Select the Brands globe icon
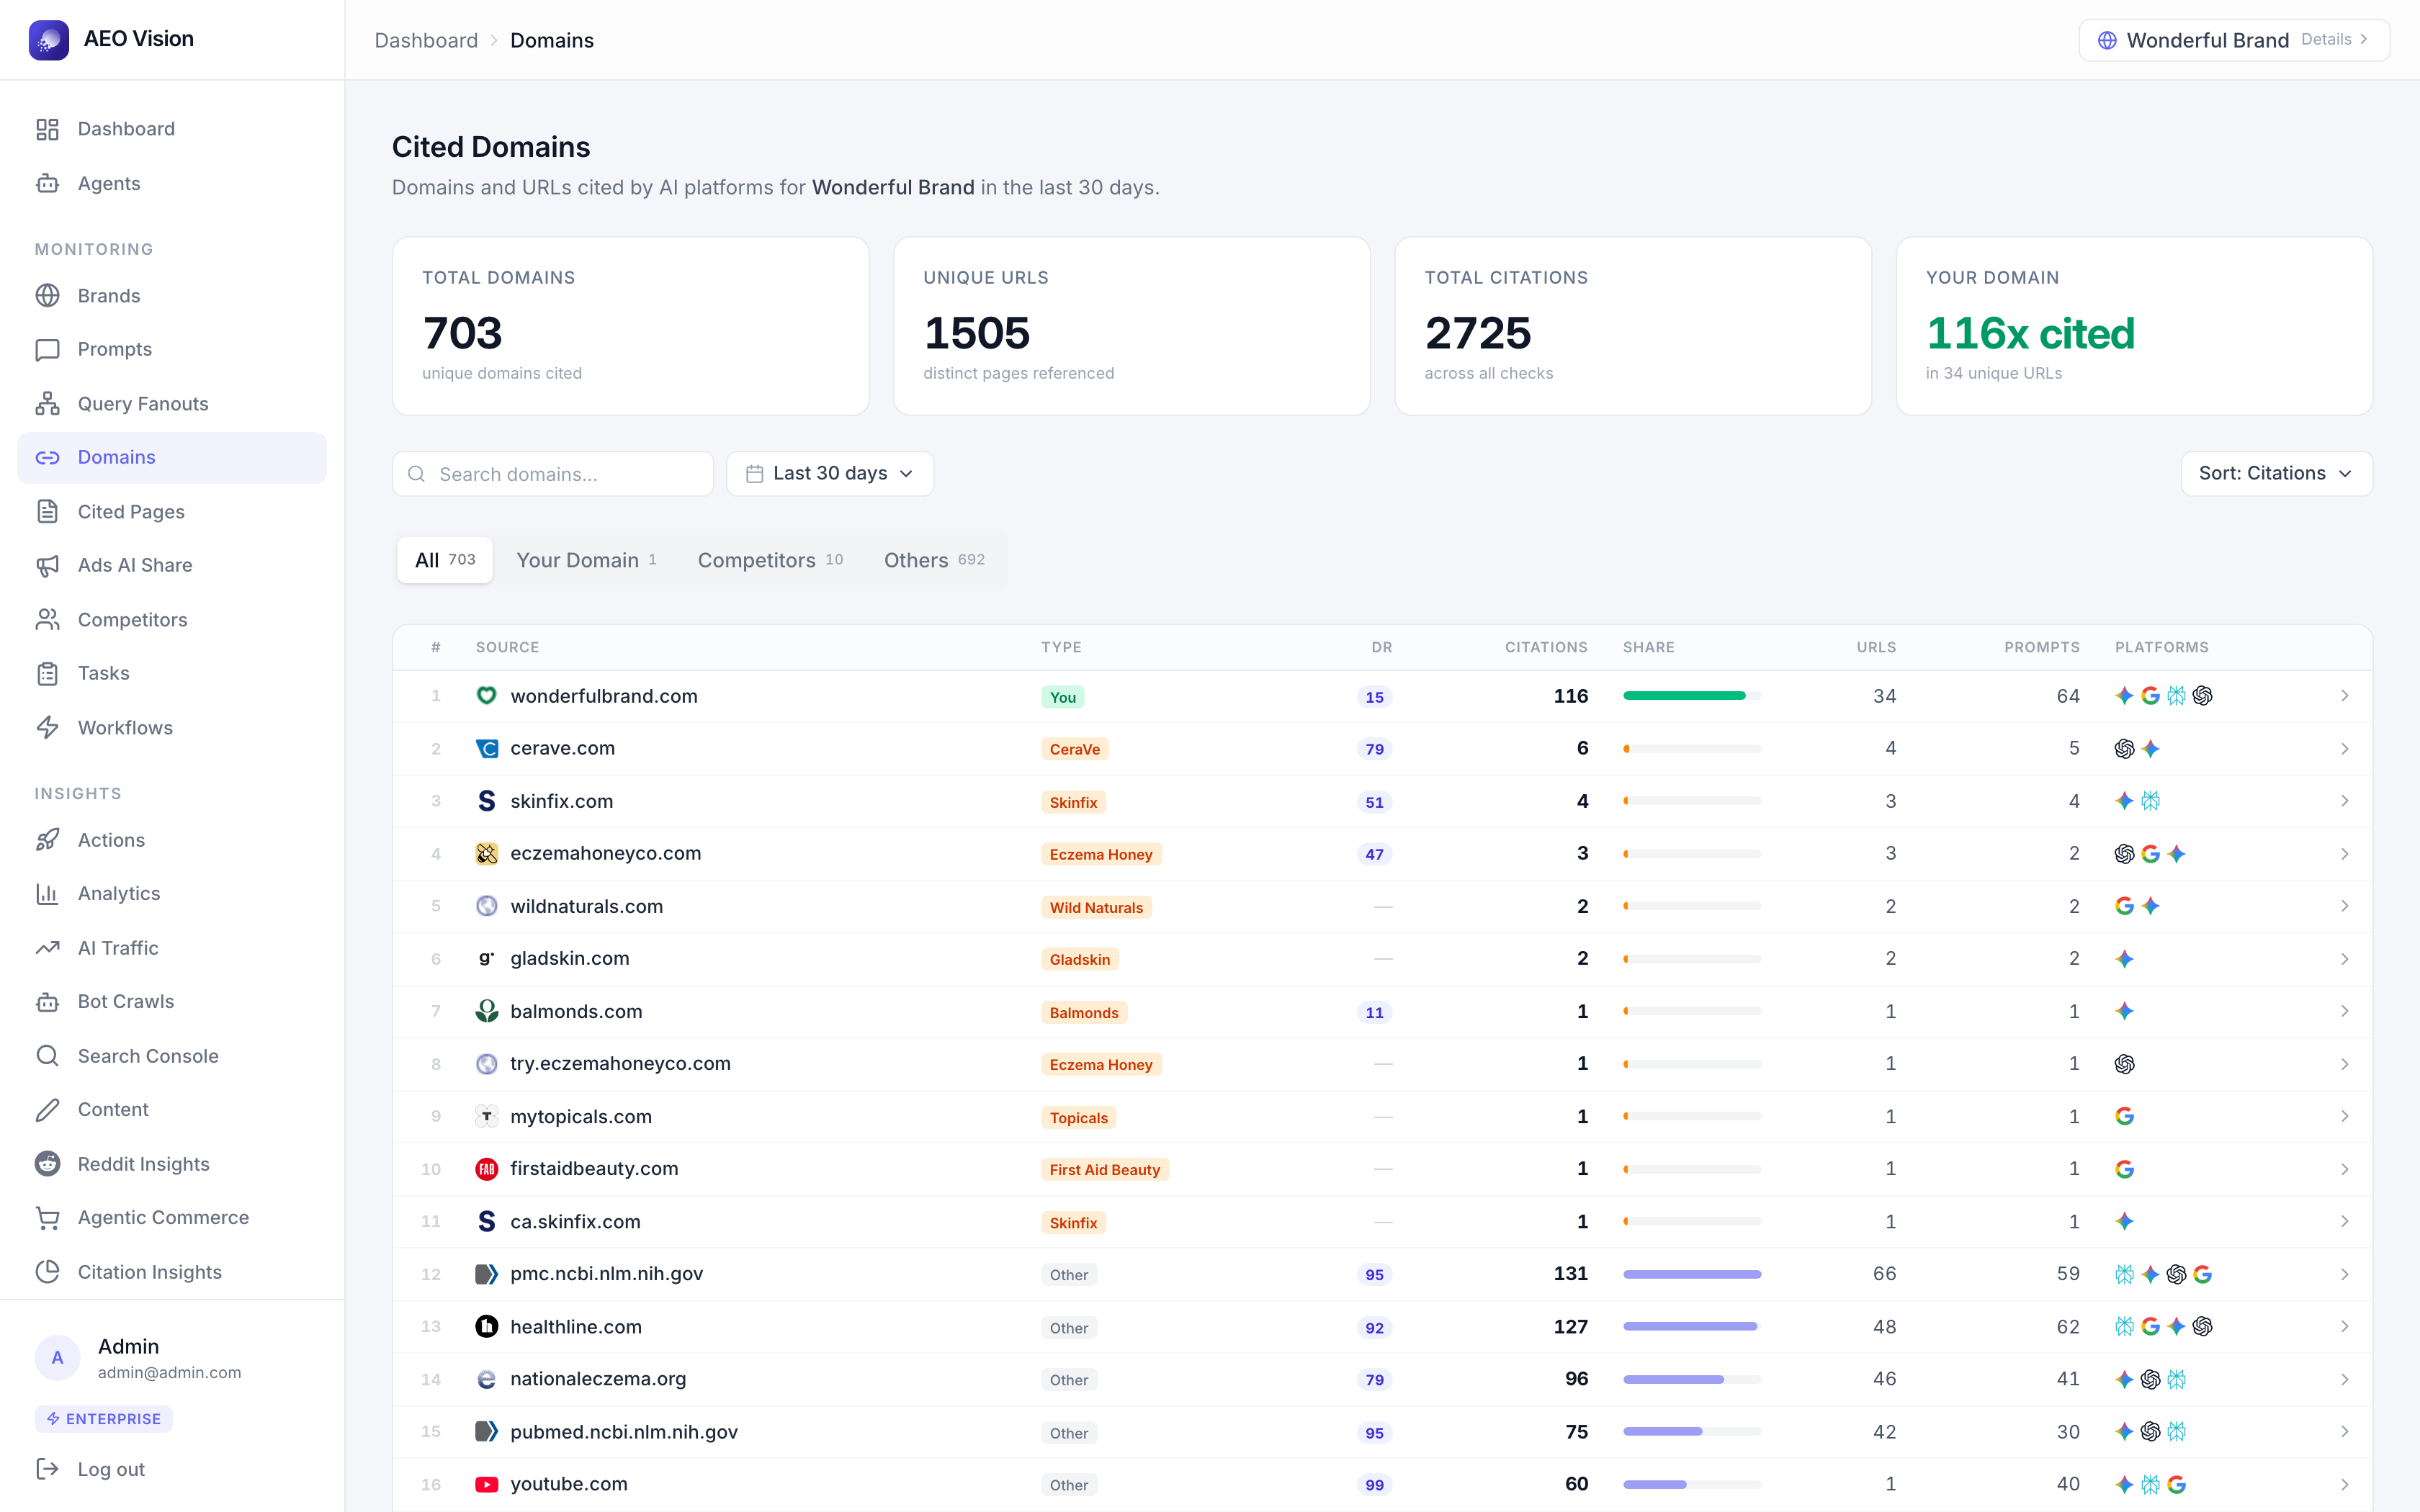The width and height of the screenshot is (2420, 1512). (47, 296)
